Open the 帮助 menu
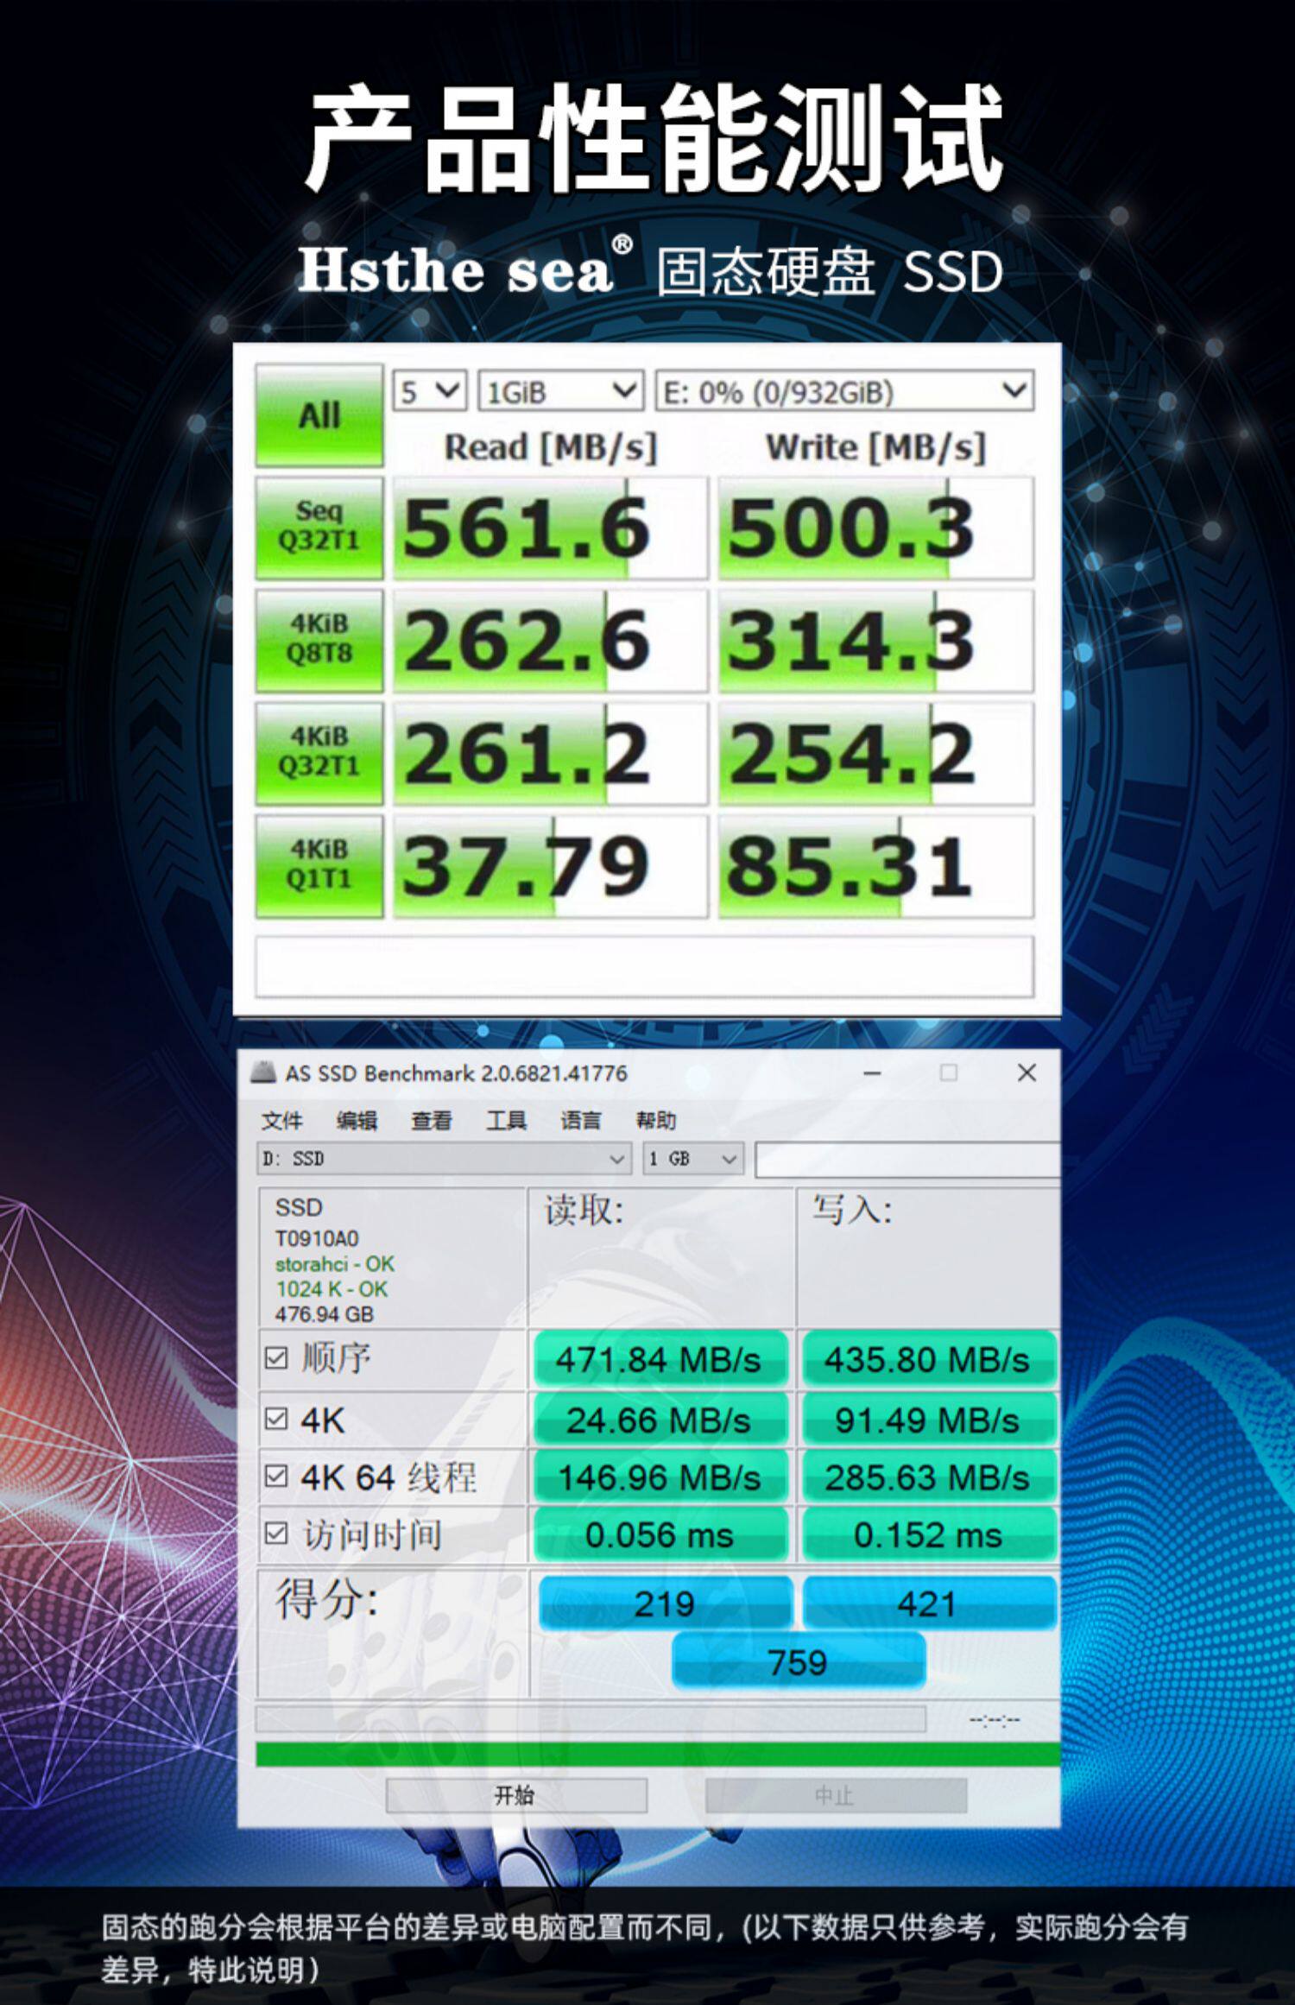This screenshot has height=2005, width=1295. (655, 1121)
